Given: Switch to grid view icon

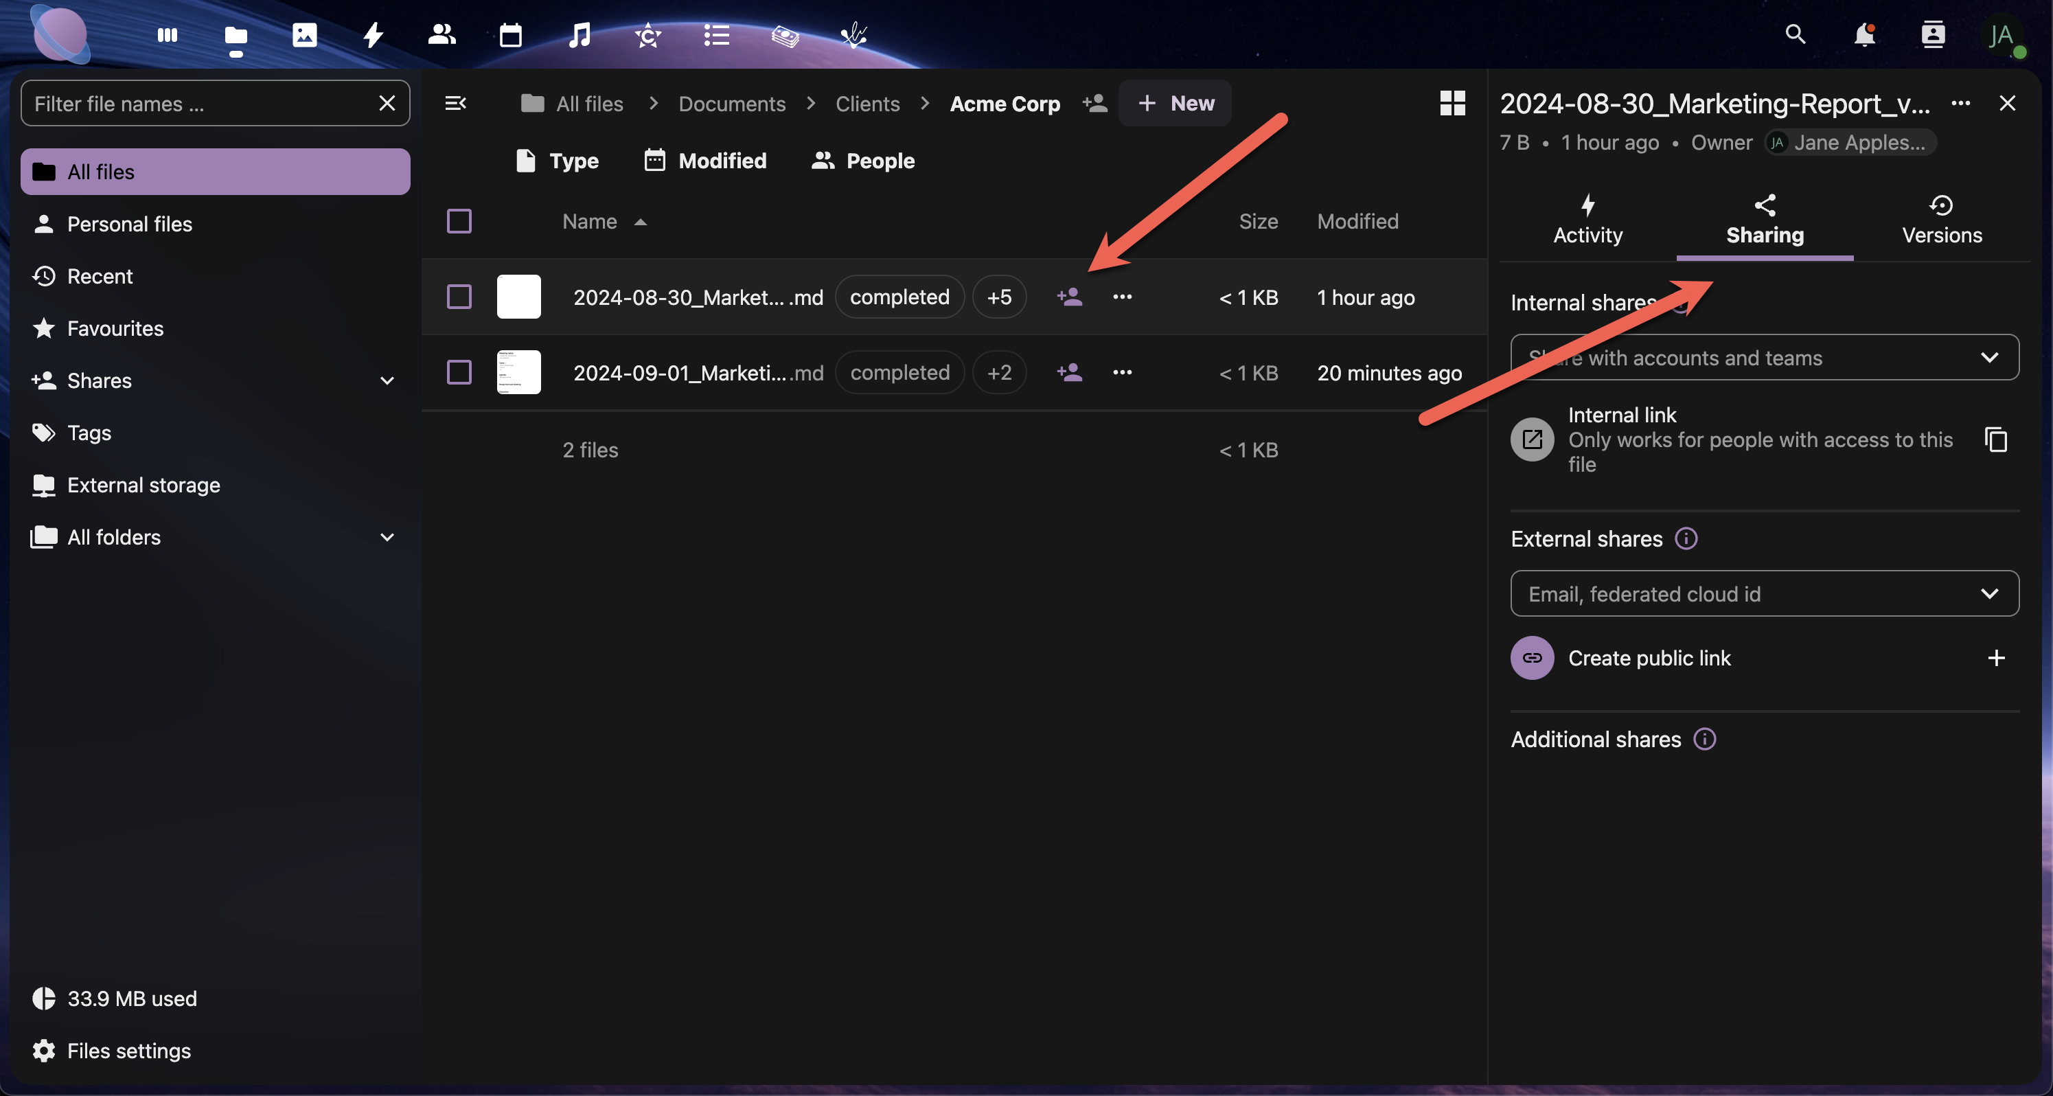Looking at the screenshot, I should point(1452,103).
